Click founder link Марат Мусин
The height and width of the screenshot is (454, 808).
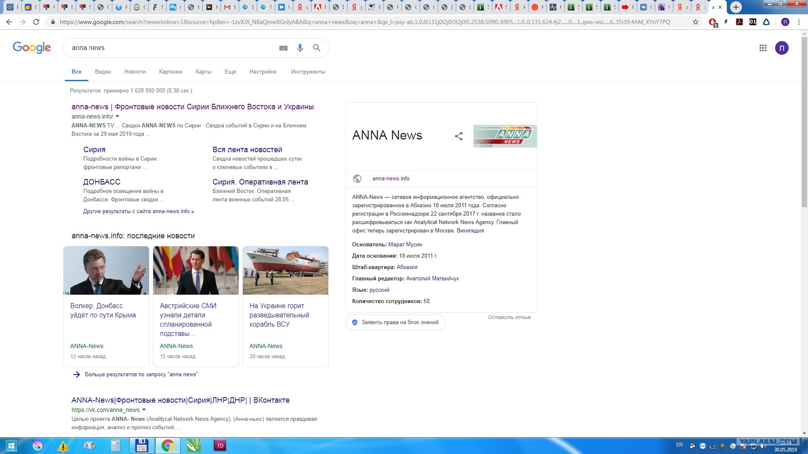pyautogui.click(x=405, y=245)
